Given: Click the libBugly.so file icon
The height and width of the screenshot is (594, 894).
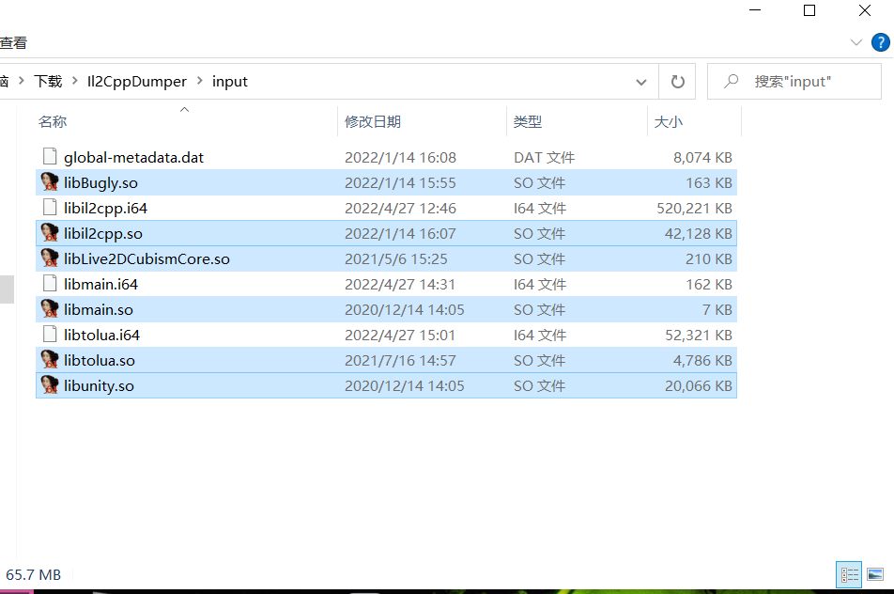Looking at the screenshot, I should 50,182.
